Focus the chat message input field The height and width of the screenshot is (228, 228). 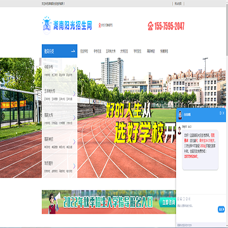[x=196, y=209]
